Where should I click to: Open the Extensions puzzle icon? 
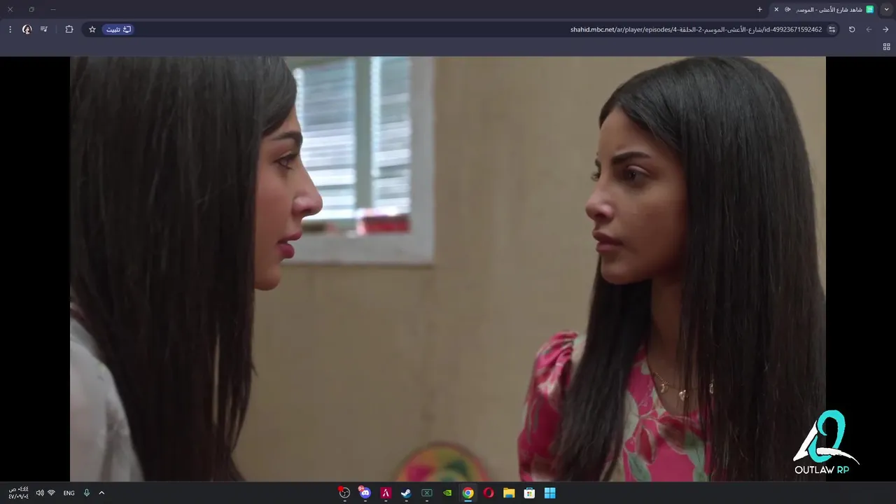(x=69, y=29)
